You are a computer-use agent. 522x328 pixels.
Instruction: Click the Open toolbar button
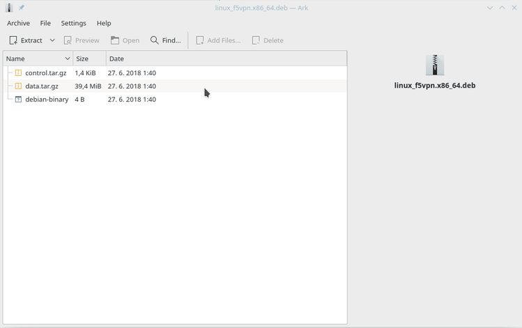125,40
